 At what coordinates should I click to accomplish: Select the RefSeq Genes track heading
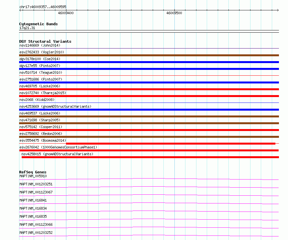[x=33, y=172]
